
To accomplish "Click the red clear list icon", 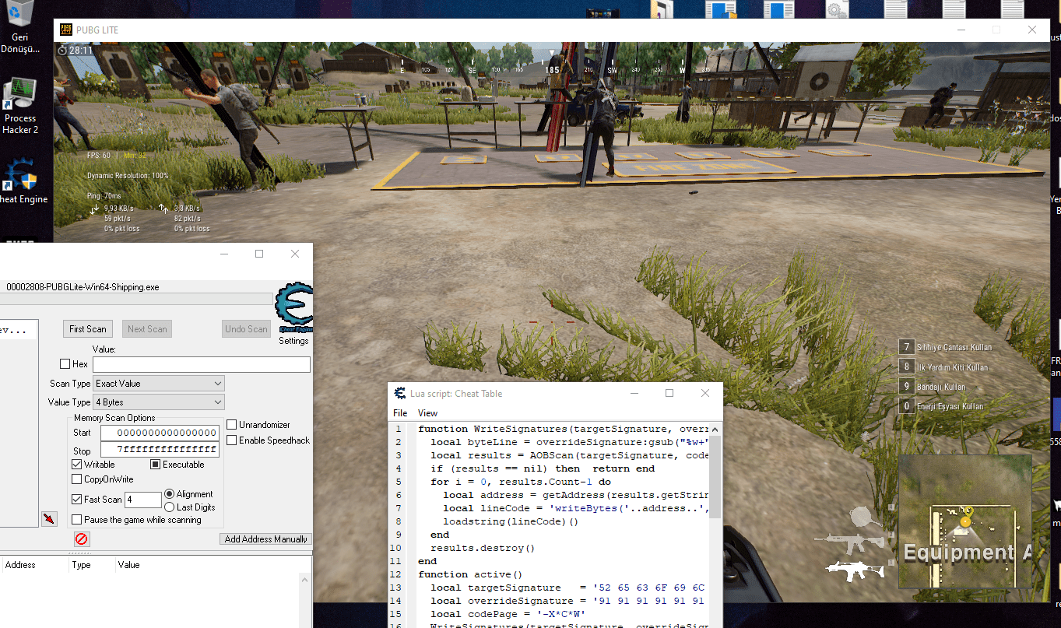I will 82,539.
